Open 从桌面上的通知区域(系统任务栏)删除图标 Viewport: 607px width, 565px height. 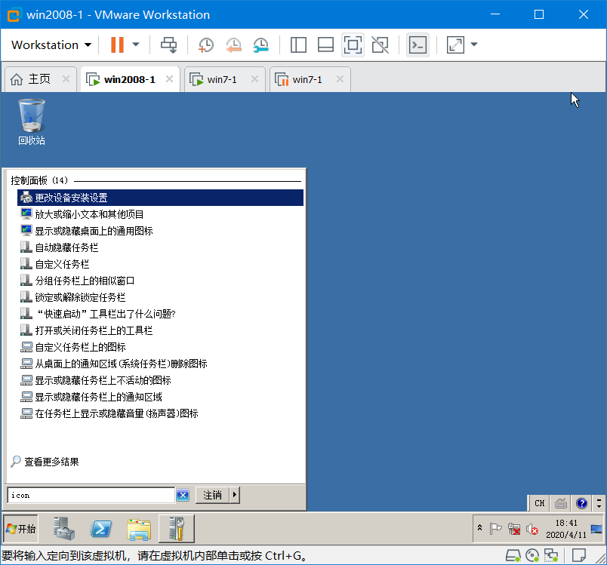[160, 364]
